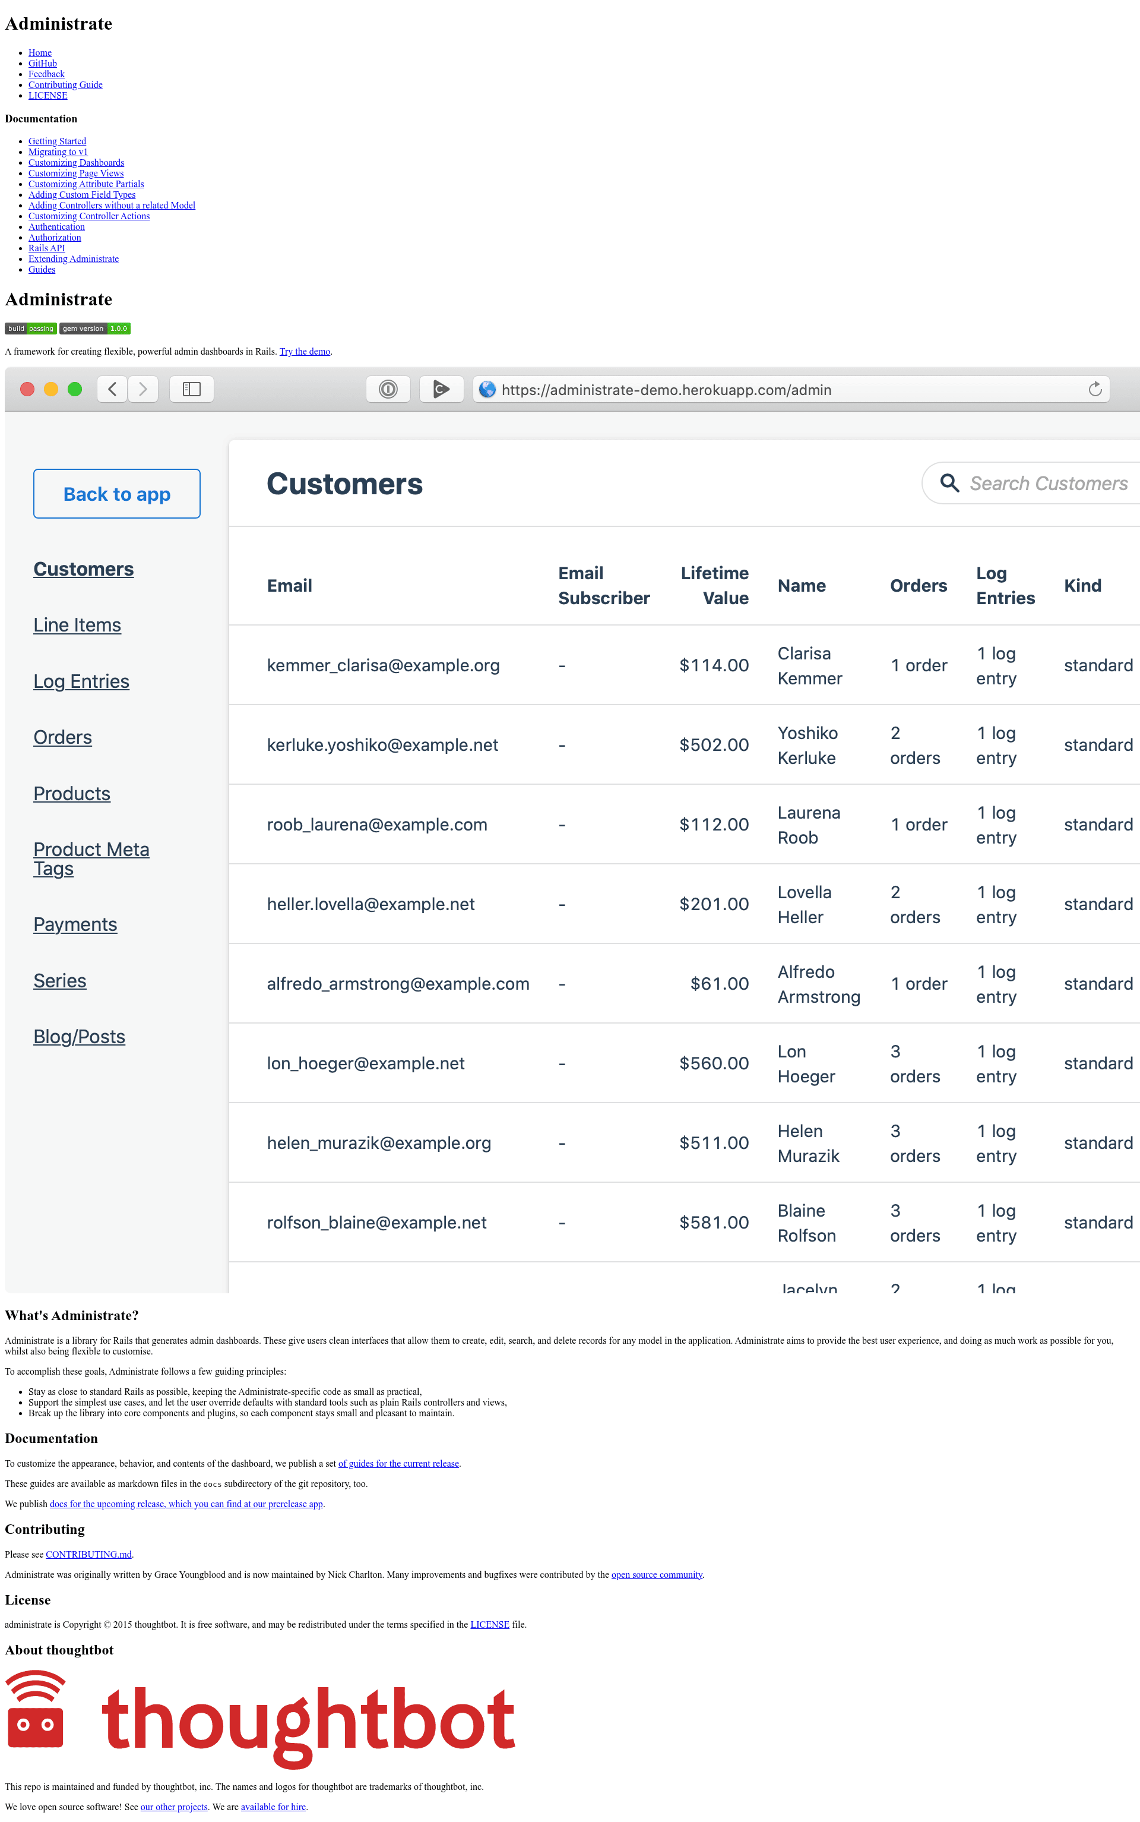The width and height of the screenshot is (1140, 1822).
Task: Click rolfson_blaine@example.net customer row
Action: click(685, 1223)
